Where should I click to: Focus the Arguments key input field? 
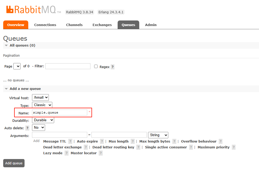point(60,135)
